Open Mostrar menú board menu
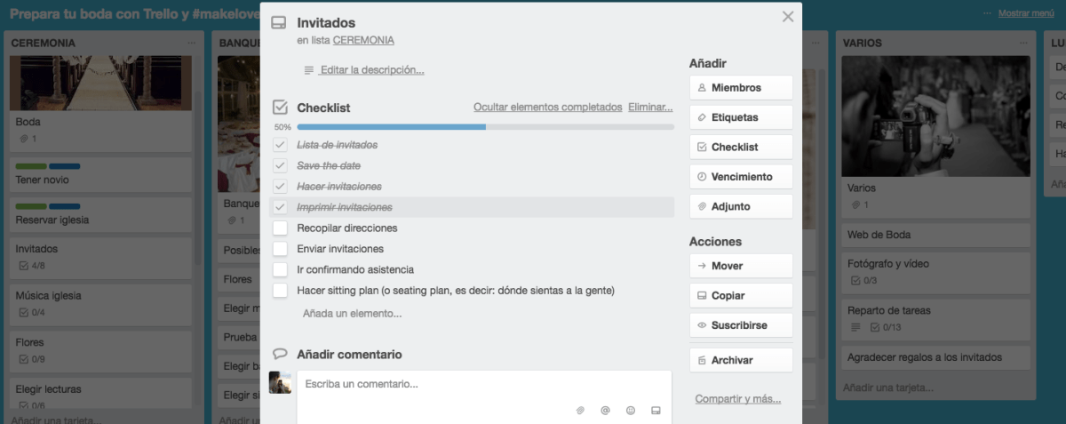The height and width of the screenshot is (424, 1066). [x=1026, y=13]
